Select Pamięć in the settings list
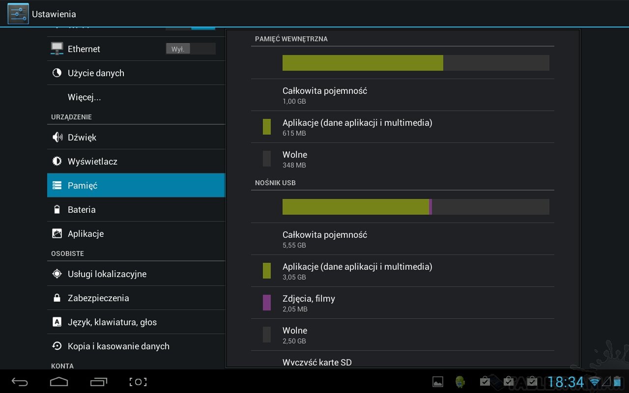629x393 pixels. pos(136,186)
